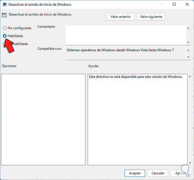Click the 'Compatible con:' label
Image resolution: width=194 pixels, height=180 pixels.
coord(49,49)
